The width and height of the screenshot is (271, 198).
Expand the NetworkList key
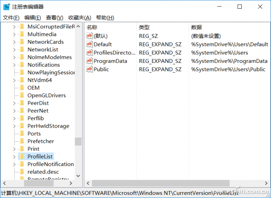coord(14,50)
